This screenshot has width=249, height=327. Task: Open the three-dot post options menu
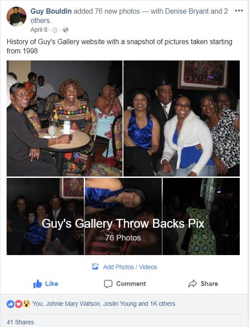click(238, 11)
